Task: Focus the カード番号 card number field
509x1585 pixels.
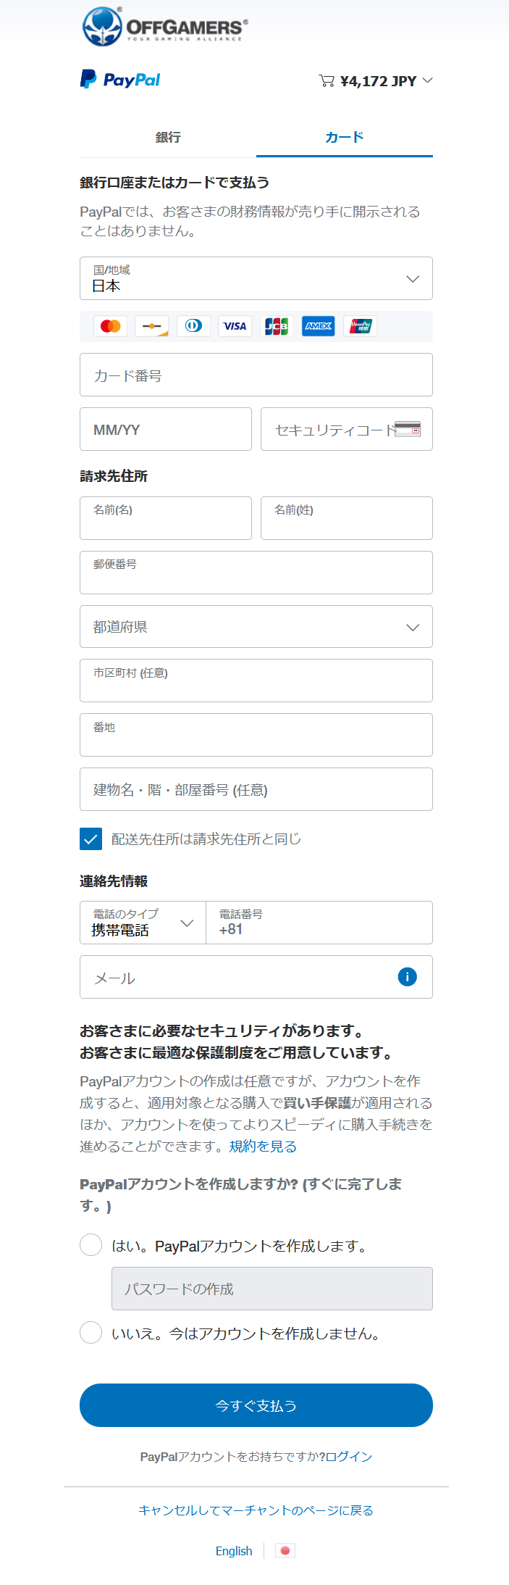Action: 256,375
